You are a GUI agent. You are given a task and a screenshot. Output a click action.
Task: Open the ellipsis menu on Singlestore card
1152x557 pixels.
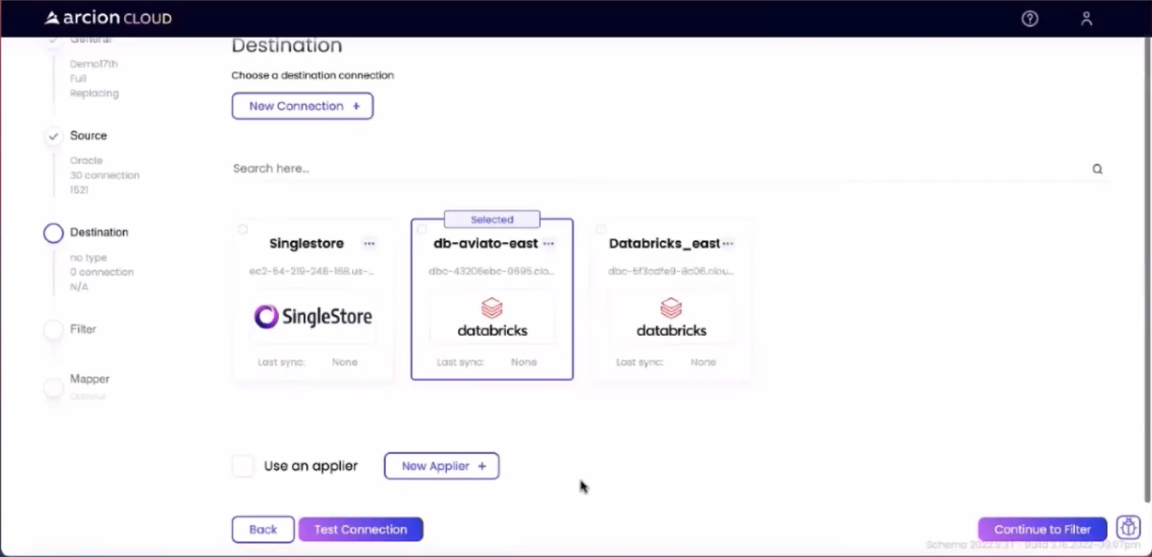click(369, 243)
